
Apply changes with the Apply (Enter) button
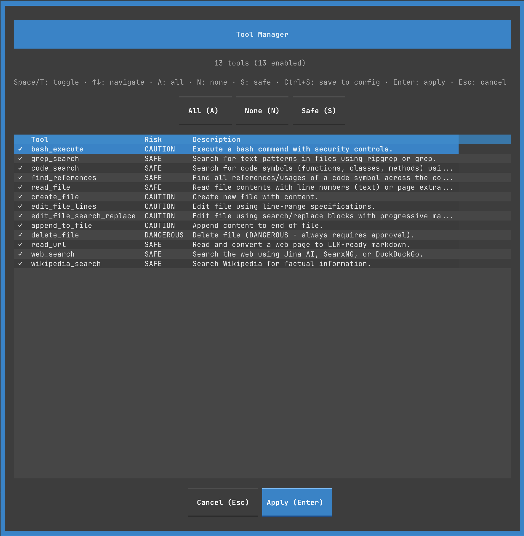pyautogui.click(x=297, y=502)
